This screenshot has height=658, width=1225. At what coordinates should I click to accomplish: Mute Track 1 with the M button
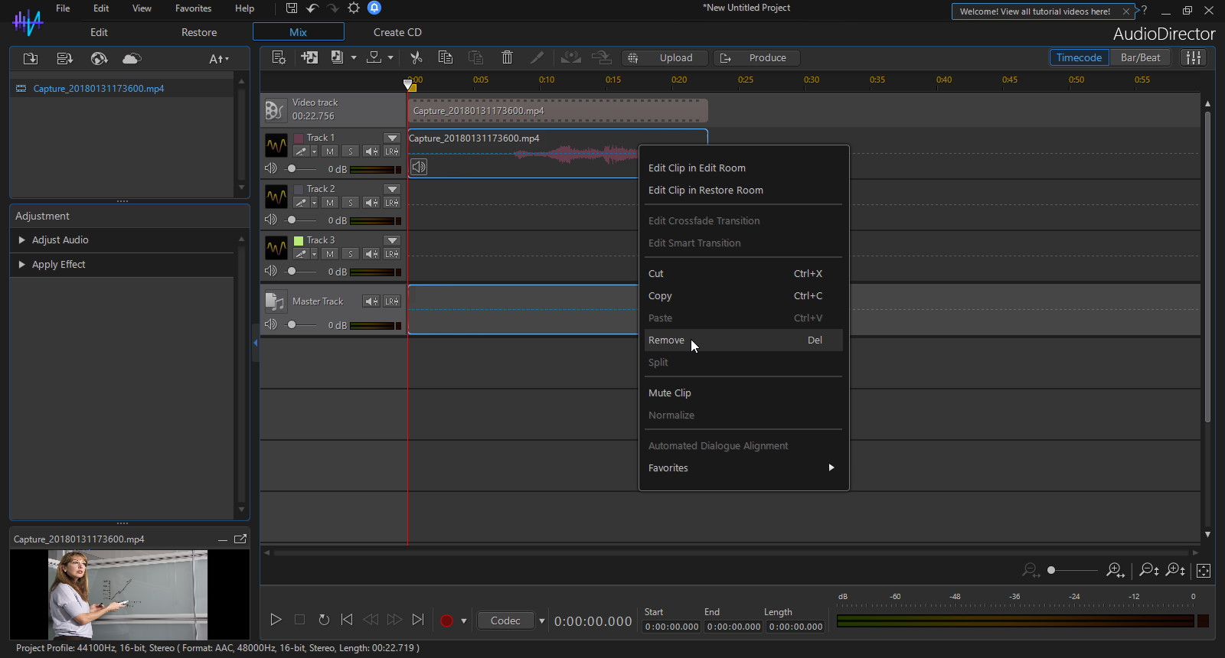coord(330,151)
